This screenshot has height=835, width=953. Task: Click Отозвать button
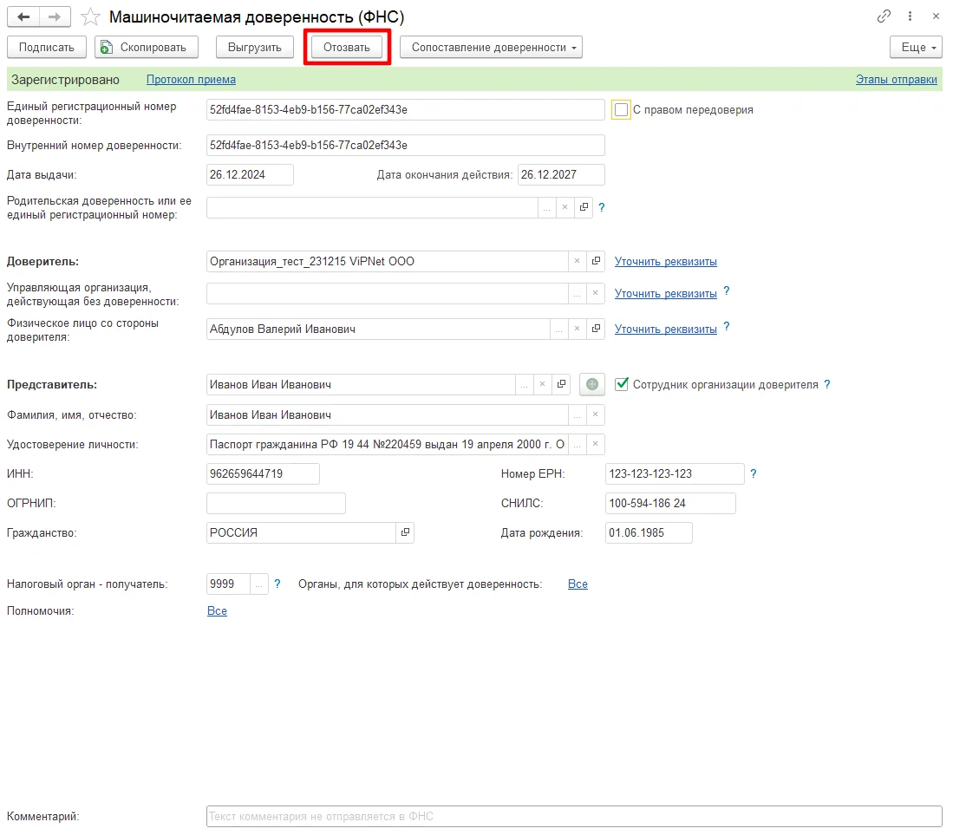point(347,48)
